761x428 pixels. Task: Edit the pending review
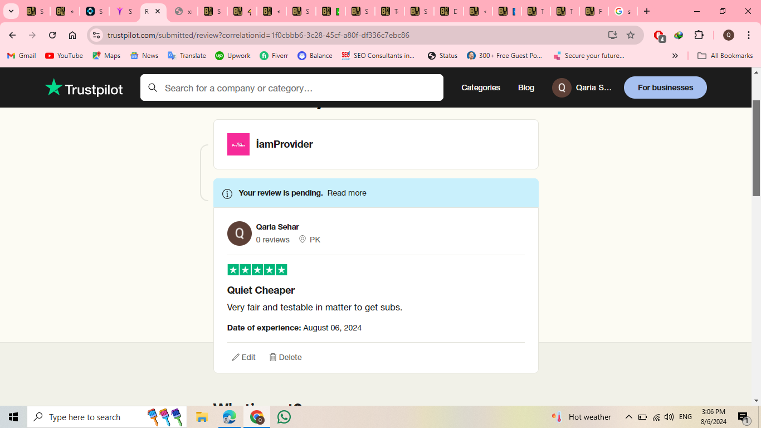click(243, 357)
